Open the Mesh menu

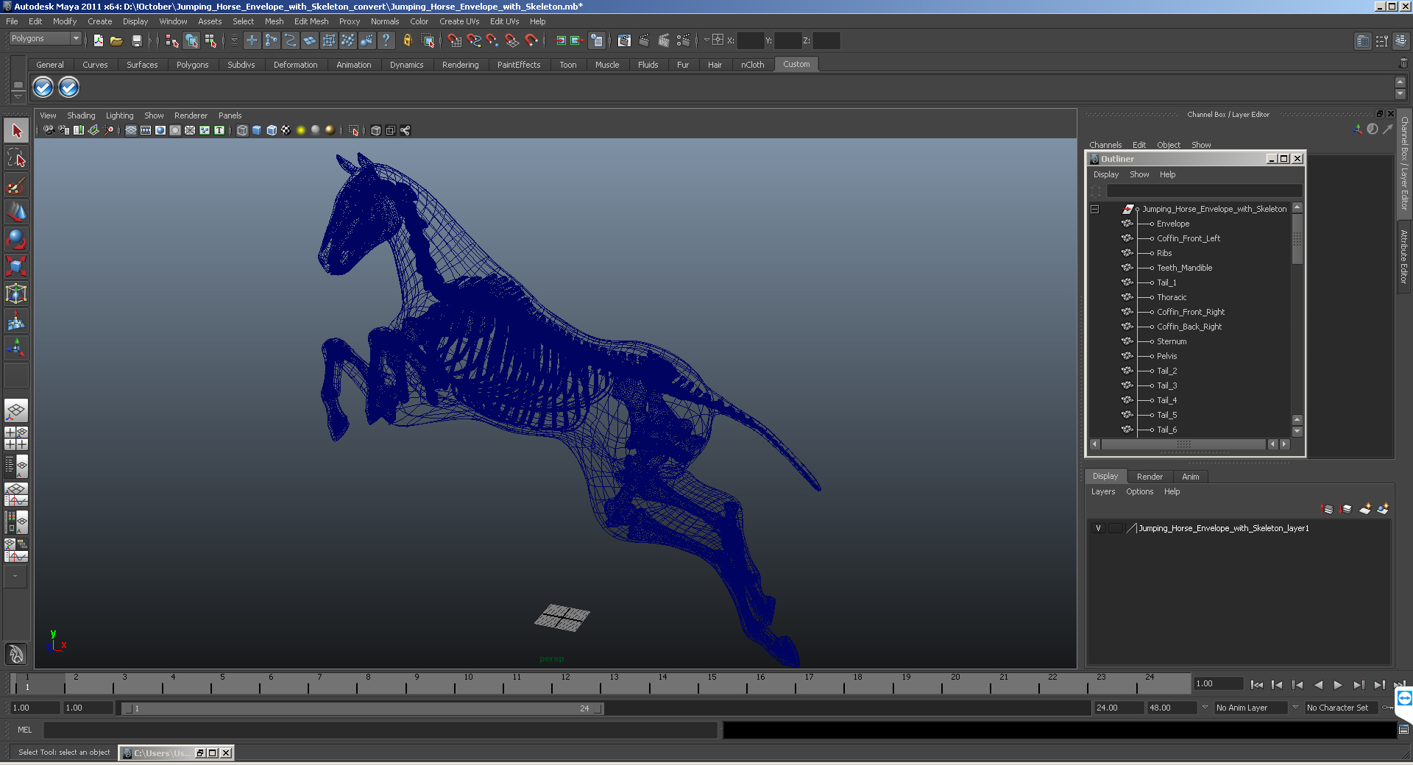click(x=274, y=21)
